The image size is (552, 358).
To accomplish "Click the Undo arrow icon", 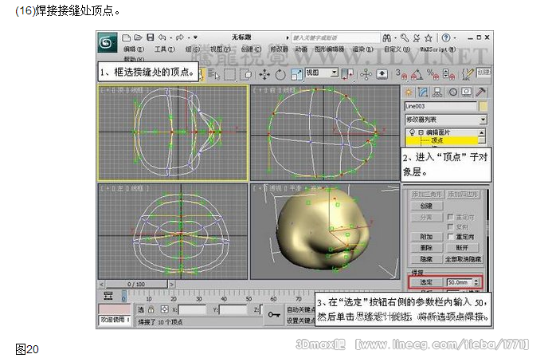I will (x=162, y=37).
